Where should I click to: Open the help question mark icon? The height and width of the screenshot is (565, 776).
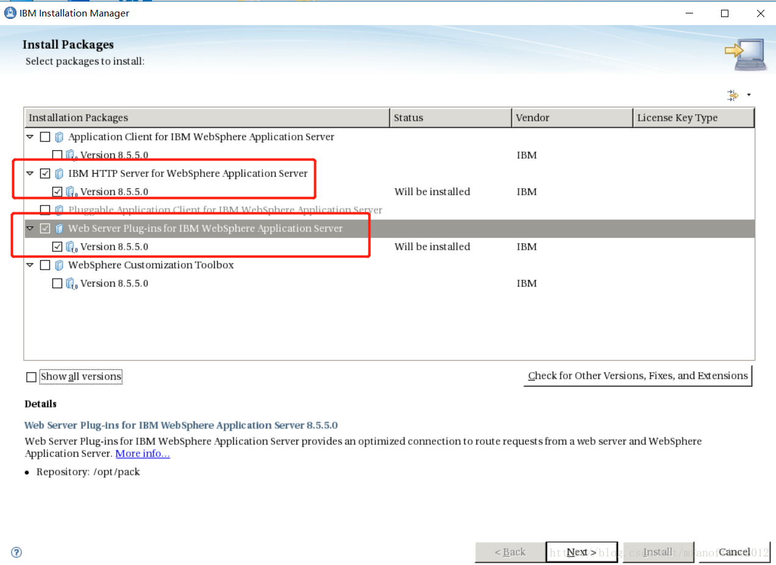16,552
